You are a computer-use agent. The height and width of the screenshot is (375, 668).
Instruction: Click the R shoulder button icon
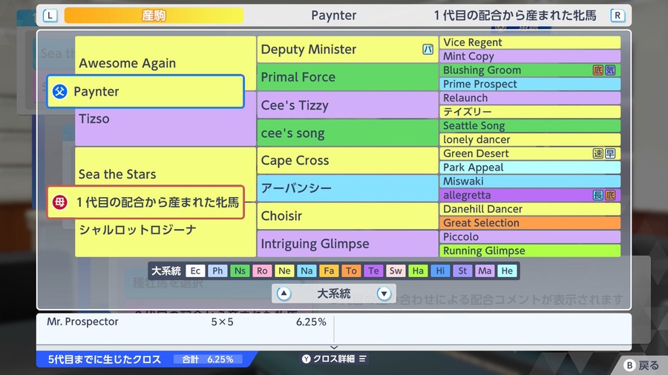tap(618, 16)
